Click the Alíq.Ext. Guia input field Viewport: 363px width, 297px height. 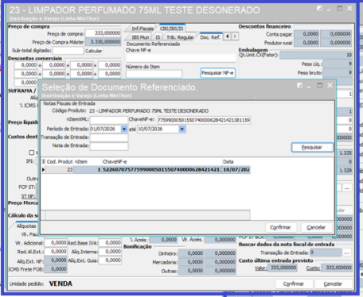[110, 260]
